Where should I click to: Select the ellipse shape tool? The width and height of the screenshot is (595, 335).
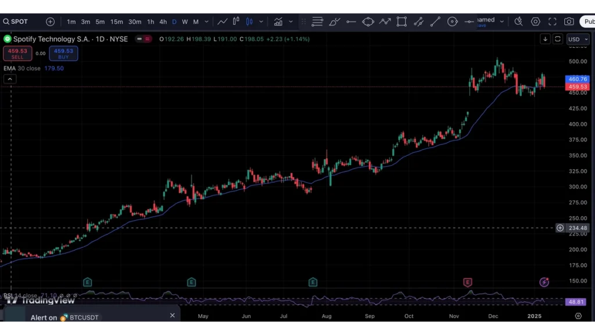coord(368,22)
